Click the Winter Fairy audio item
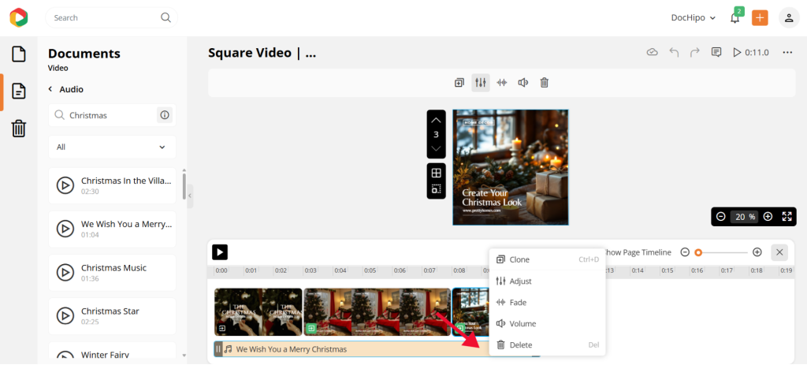The image size is (807, 365). click(112, 350)
